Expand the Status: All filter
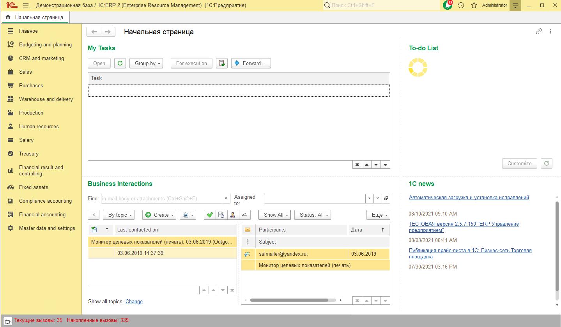This screenshot has height=327, width=561. pos(313,215)
